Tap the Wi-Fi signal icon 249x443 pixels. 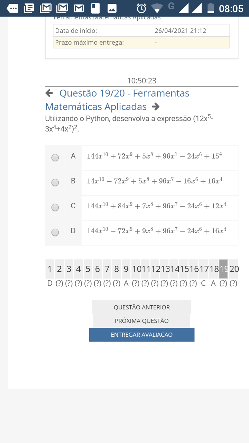[157, 8]
